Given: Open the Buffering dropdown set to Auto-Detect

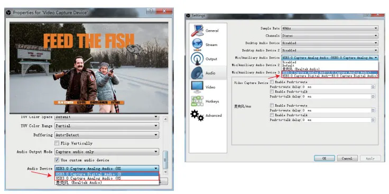Looking at the screenshot, I should tap(107, 135).
